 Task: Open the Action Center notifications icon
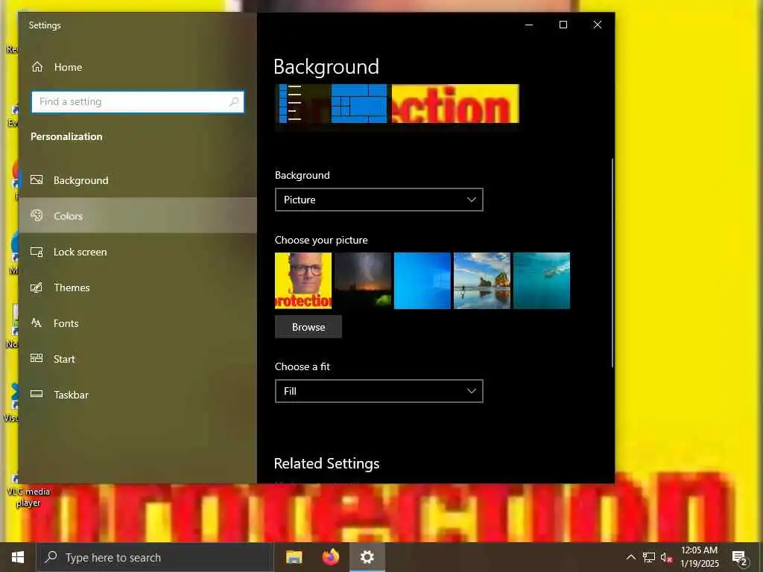coord(740,557)
